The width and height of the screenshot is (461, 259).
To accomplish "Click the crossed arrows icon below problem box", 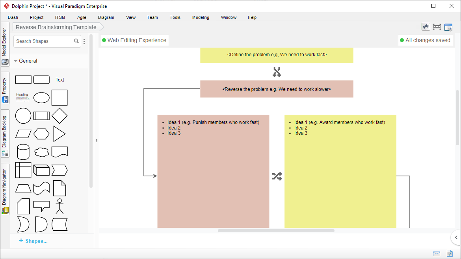I will click(277, 72).
